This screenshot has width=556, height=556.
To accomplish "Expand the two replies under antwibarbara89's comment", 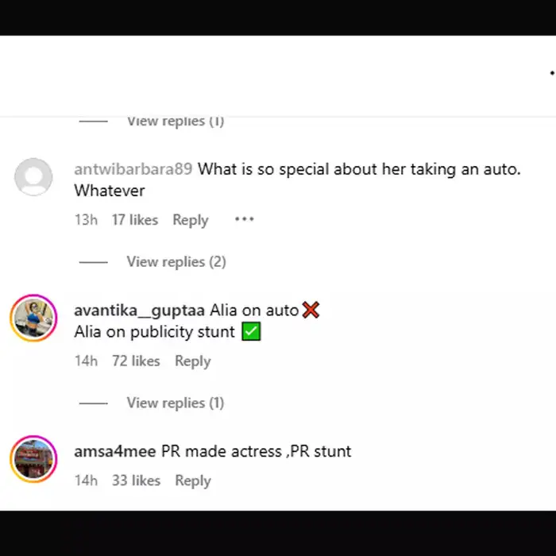I will [x=176, y=261].
